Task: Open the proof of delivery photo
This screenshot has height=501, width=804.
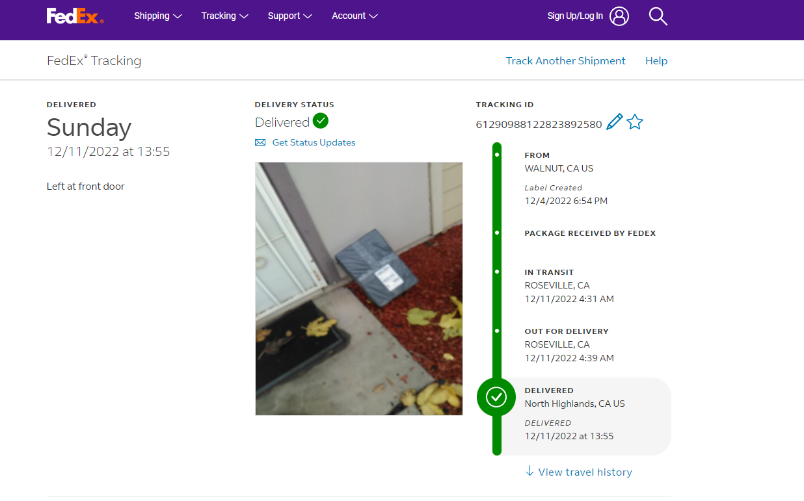Action: coord(358,289)
